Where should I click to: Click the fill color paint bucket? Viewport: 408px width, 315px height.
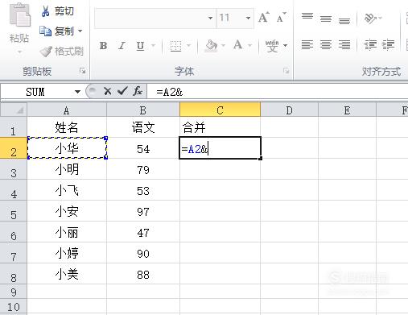point(211,46)
